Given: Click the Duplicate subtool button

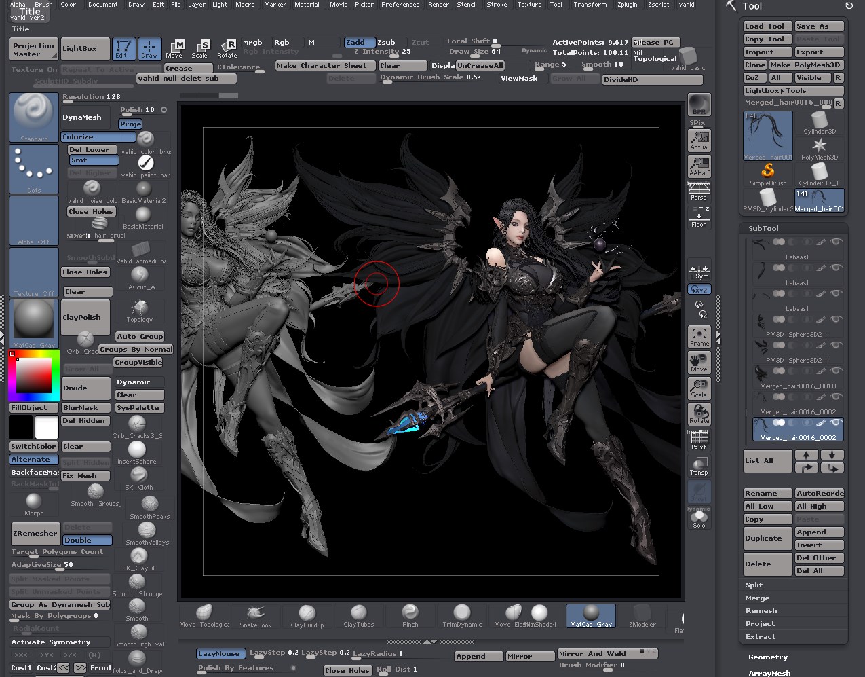Looking at the screenshot, I should (767, 538).
